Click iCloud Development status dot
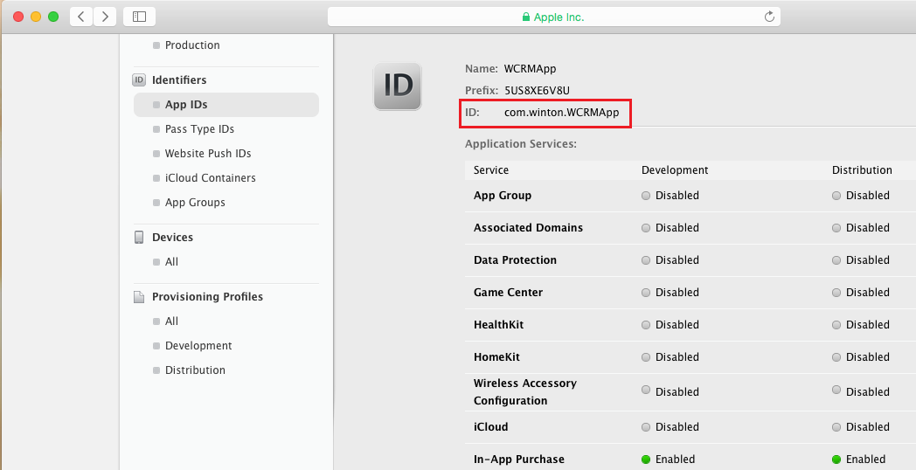The width and height of the screenshot is (916, 470). [646, 427]
